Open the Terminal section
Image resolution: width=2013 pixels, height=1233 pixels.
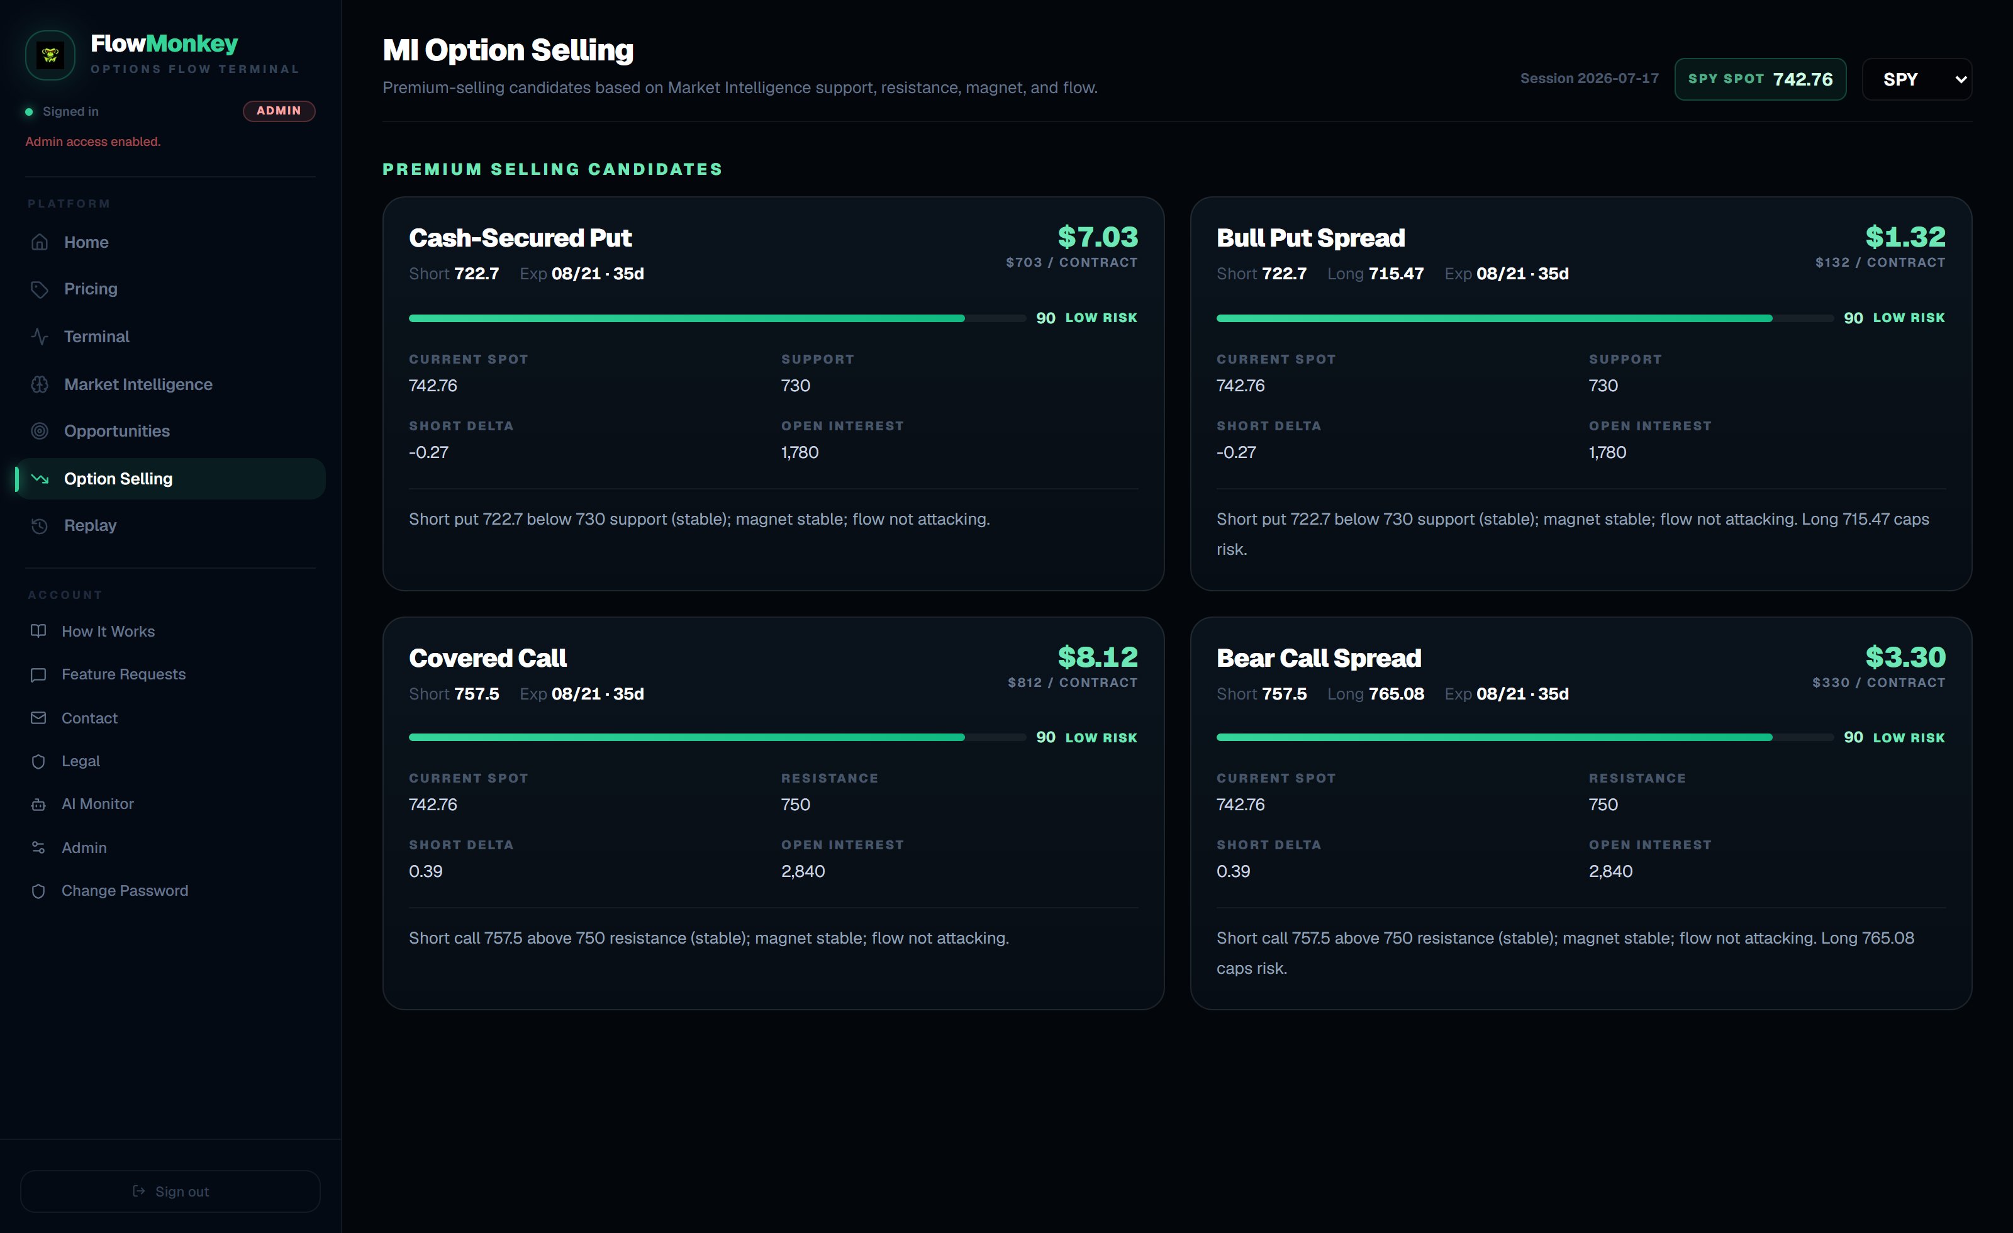170,337
